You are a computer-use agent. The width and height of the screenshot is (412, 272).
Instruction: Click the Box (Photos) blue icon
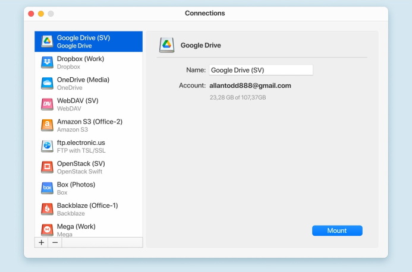click(47, 188)
